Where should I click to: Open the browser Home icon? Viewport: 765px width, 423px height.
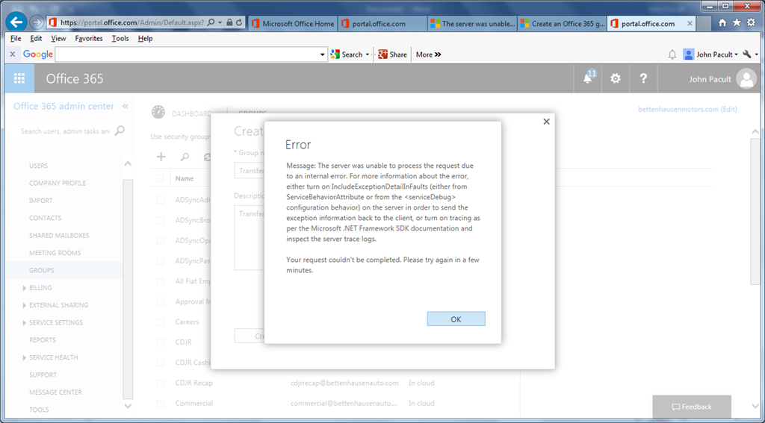(x=723, y=22)
